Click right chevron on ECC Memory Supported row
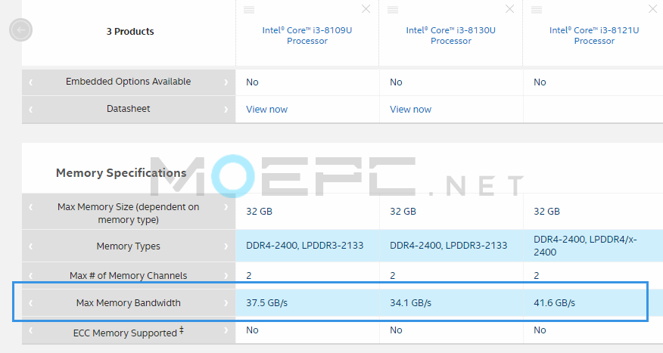This screenshot has height=353, width=663. pyautogui.click(x=226, y=330)
